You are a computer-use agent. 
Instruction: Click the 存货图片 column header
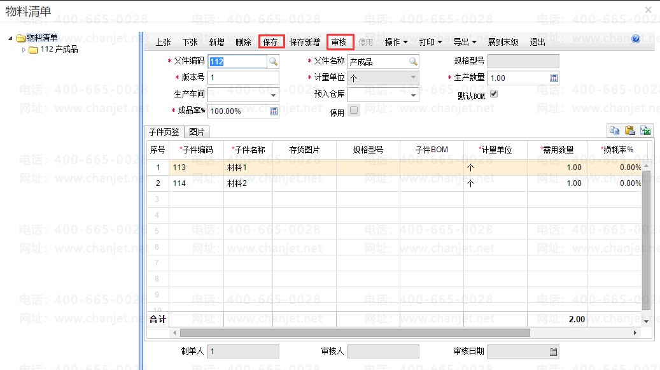[x=305, y=150]
